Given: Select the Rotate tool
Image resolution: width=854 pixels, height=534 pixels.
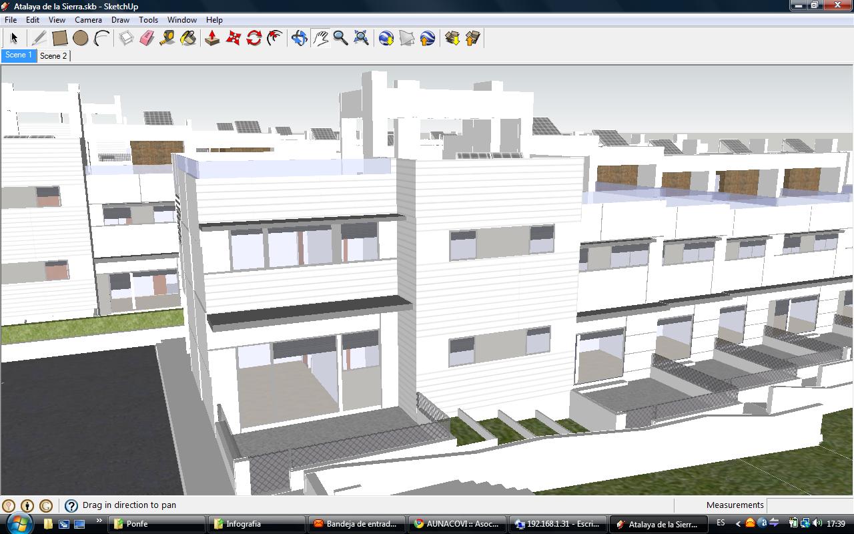Looking at the screenshot, I should [254, 38].
